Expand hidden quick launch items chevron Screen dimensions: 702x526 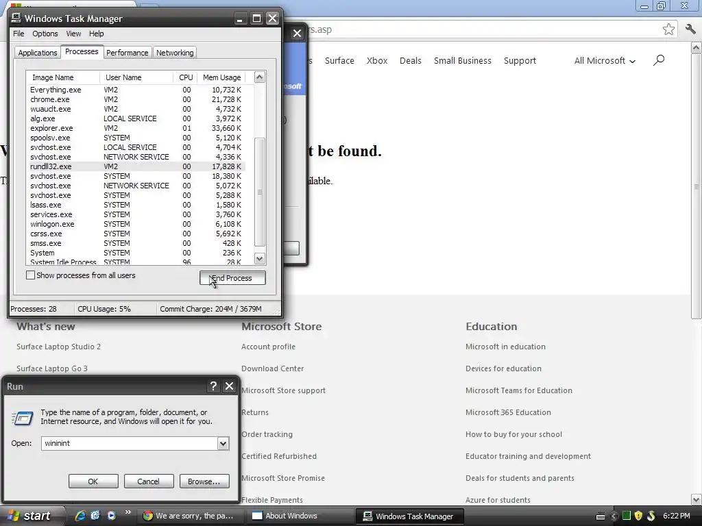[x=128, y=512]
